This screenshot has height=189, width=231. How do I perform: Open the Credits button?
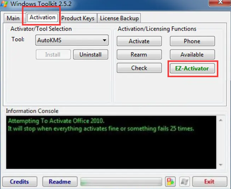coord(20,182)
